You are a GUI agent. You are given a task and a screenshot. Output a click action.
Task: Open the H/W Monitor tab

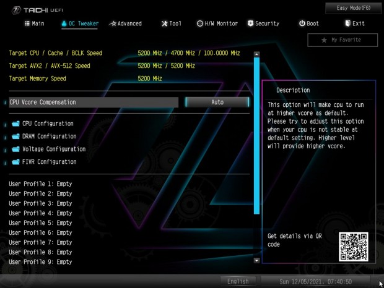coord(217,23)
